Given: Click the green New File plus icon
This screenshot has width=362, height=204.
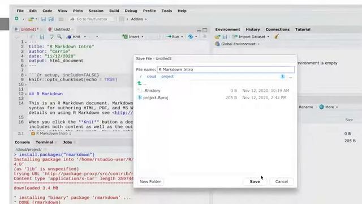Looking at the screenshot, I should tap(16, 19).
